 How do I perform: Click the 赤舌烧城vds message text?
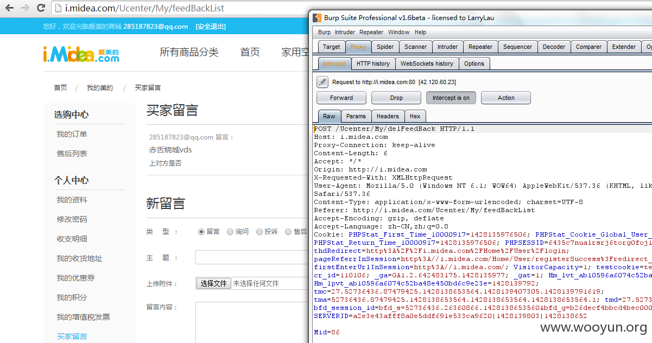[170, 150]
